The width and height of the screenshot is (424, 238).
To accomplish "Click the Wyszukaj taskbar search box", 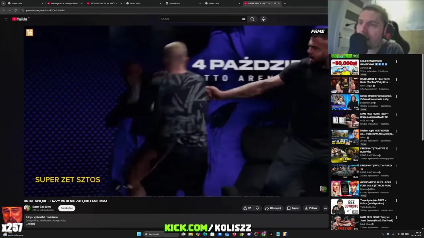I will [161, 234].
